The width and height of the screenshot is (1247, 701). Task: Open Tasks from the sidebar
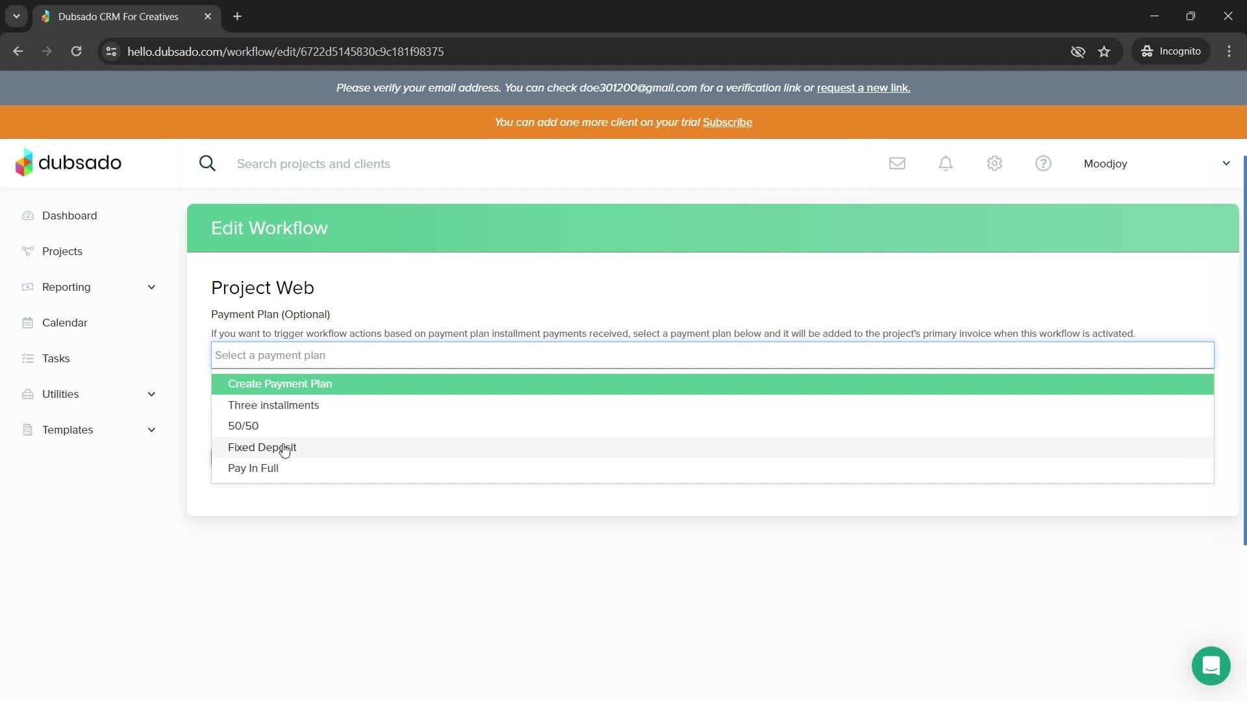pos(56,358)
